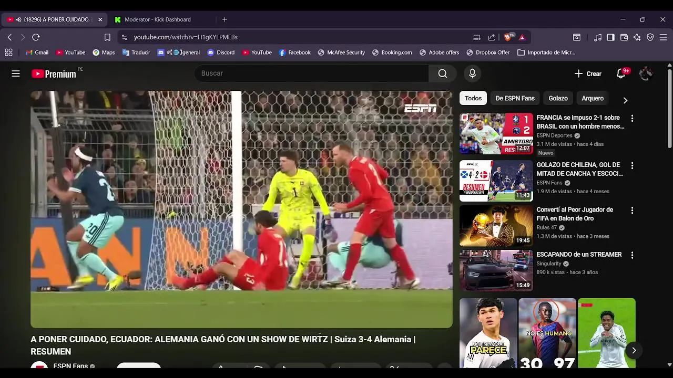Open the Traducir bookmark
The image size is (673, 378).
[136, 52]
